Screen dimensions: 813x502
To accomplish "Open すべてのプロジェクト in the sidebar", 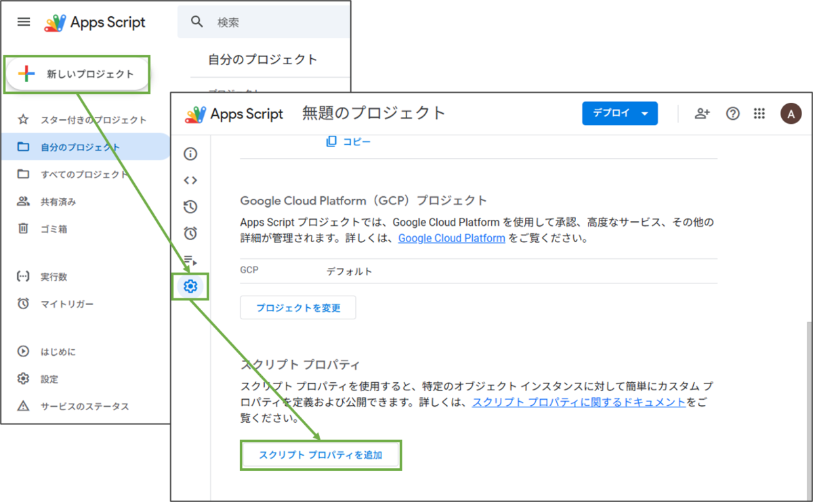I will pos(85,174).
